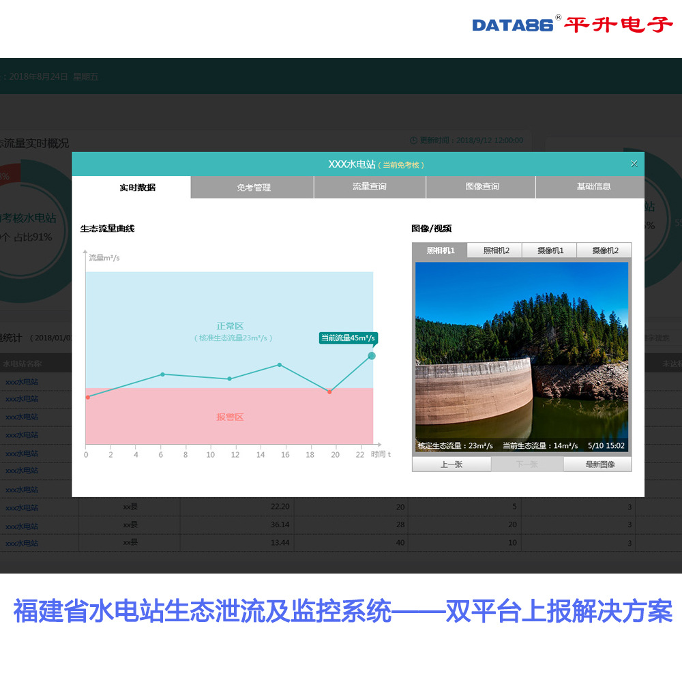Select the 照相机2 camera tab
Screen dimensions: 682x682
494,250
